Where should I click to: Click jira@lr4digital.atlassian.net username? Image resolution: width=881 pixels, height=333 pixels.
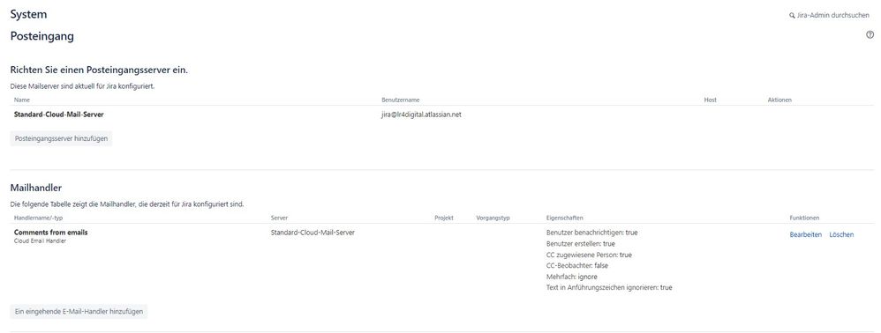click(421, 115)
